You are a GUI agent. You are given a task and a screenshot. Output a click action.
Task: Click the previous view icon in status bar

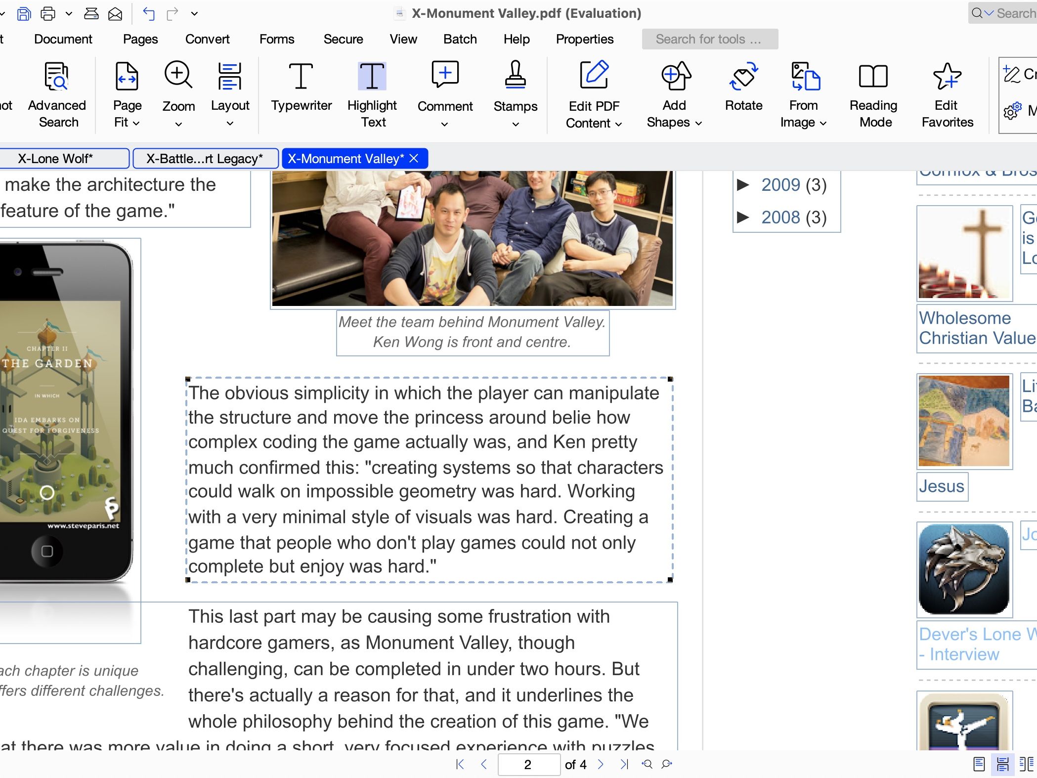coord(647,764)
